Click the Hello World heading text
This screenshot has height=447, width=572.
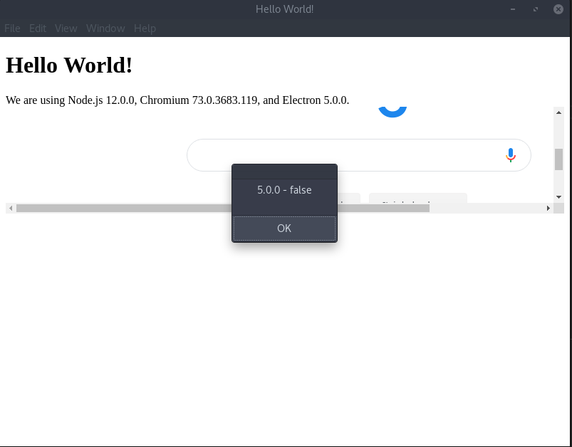pos(68,65)
